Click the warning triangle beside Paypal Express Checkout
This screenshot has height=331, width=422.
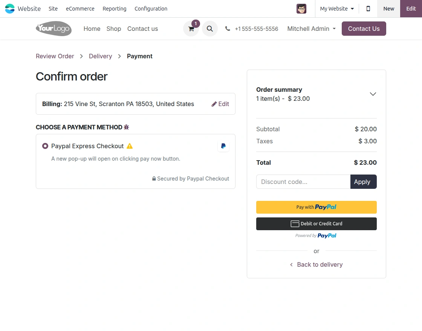(x=130, y=146)
